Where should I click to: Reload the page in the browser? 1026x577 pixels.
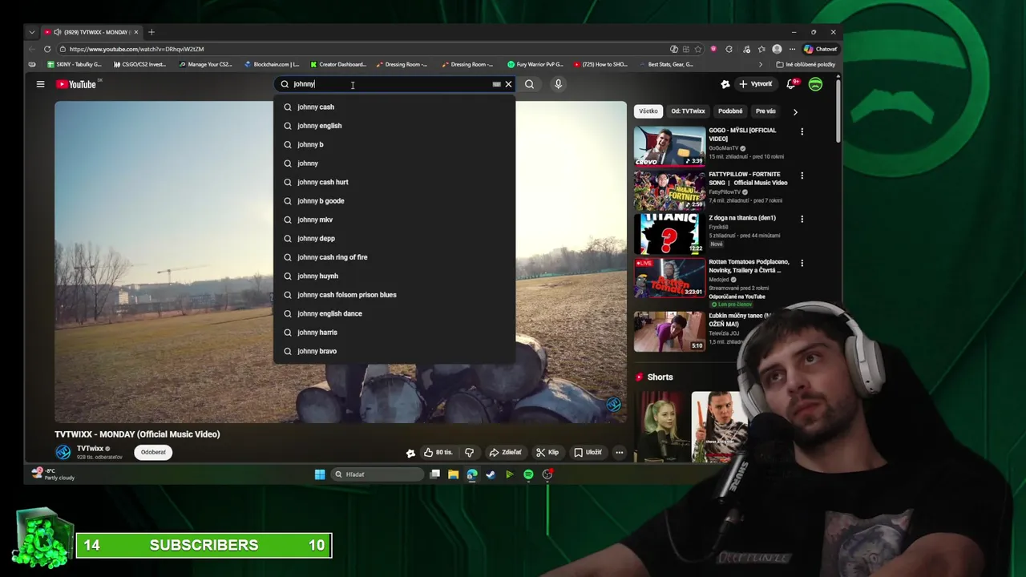(47, 49)
